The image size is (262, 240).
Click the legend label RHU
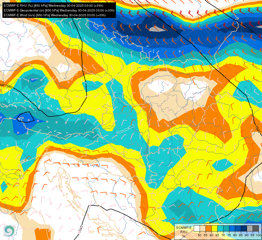[184, 232]
